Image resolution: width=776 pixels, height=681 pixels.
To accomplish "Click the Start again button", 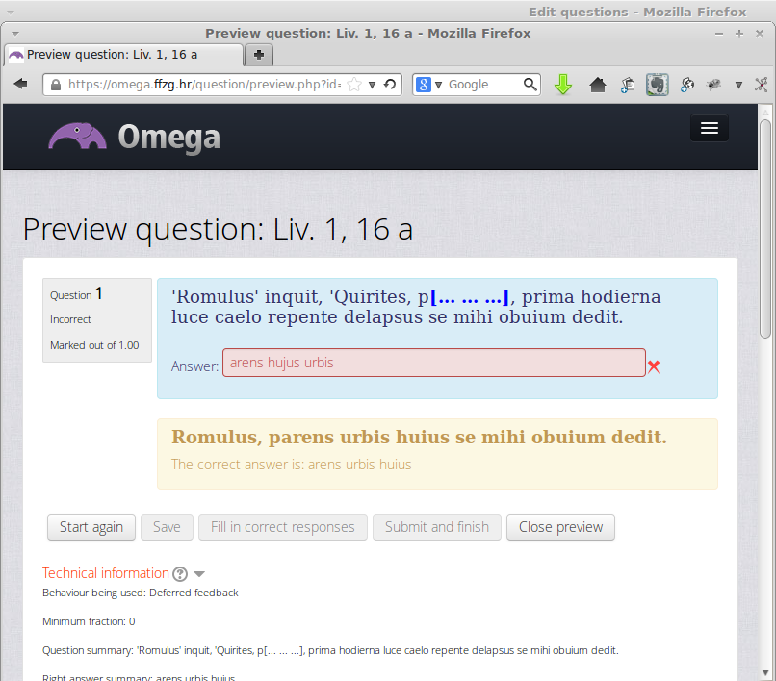I will [91, 527].
